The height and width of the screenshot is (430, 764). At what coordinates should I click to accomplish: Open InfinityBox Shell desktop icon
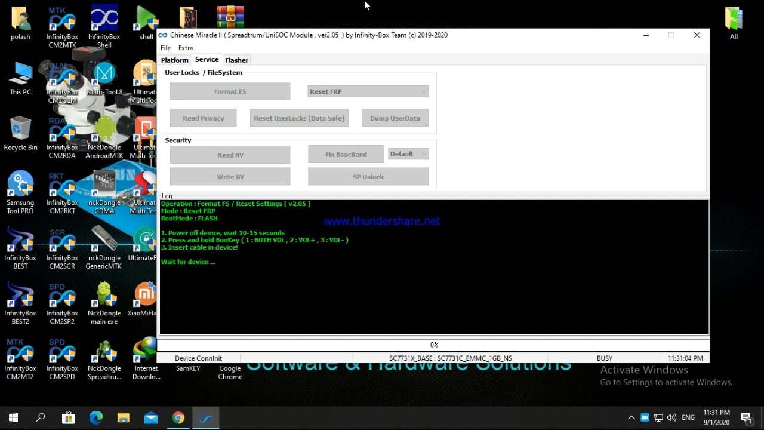(104, 27)
